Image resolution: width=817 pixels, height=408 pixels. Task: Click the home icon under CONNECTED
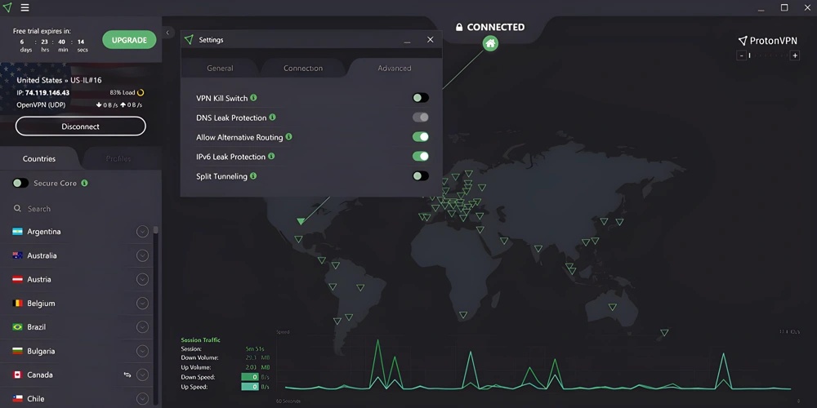coord(489,44)
